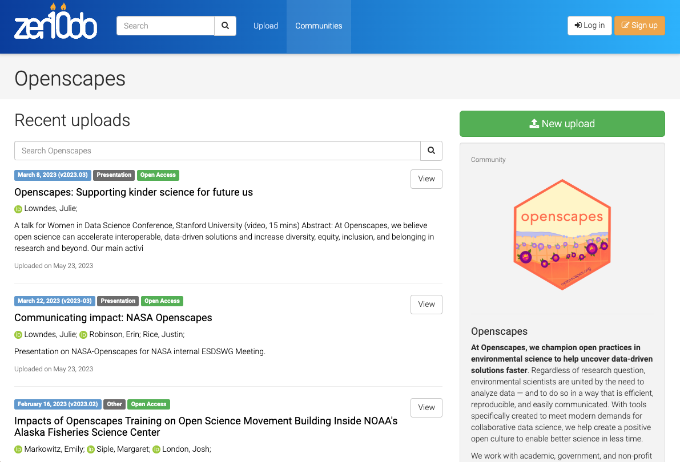Click the ORCID icon next to London, Josh
The width and height of the screenshot is (680, 462).
[x=156, y=449]
